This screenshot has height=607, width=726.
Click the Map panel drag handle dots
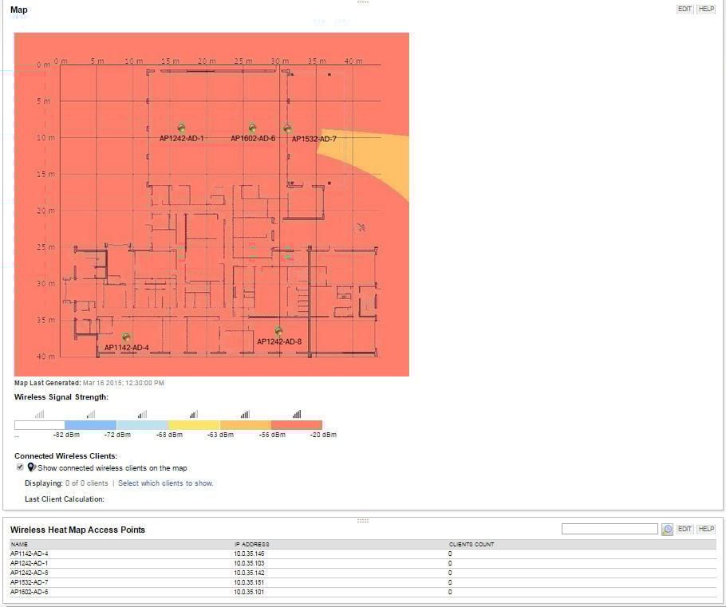[363, 2]
